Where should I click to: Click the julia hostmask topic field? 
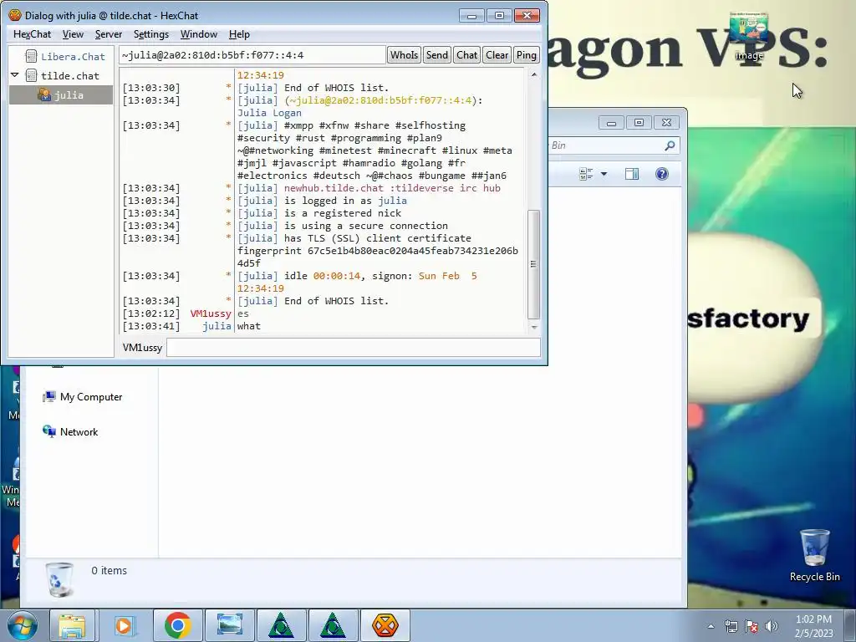(252, 55)
